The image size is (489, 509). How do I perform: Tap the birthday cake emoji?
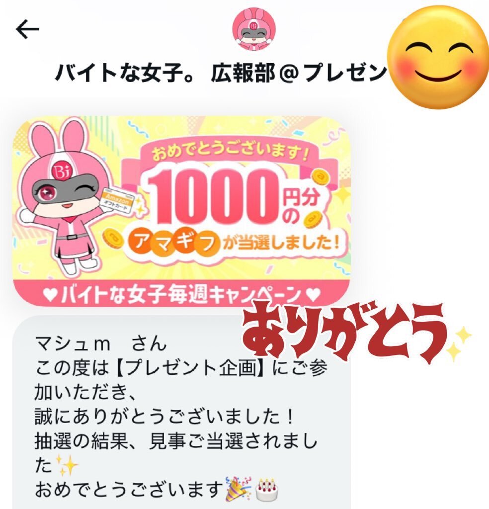pyautogui.click(x=267, y=490)
